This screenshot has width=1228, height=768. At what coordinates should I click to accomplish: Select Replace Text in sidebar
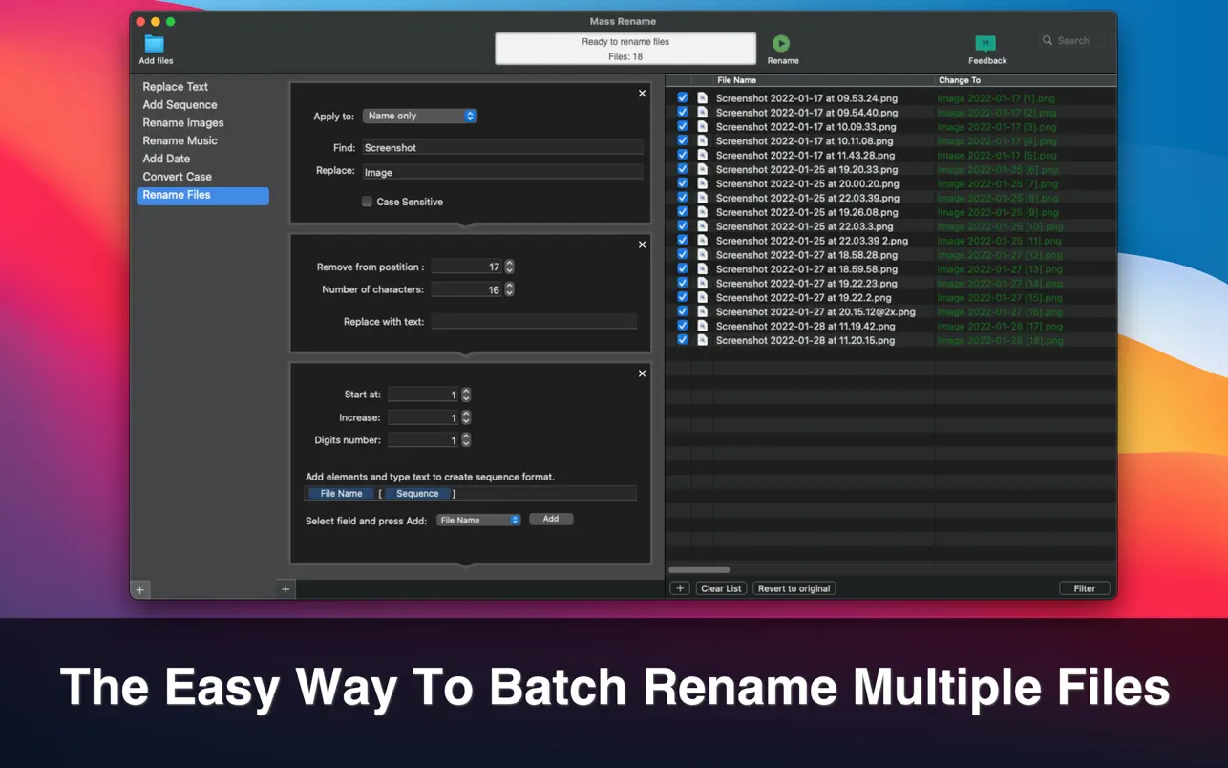pyautogui.click(x=202, y=87)
